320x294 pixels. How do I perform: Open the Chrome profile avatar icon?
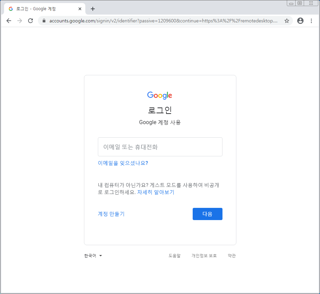(300, 21)
